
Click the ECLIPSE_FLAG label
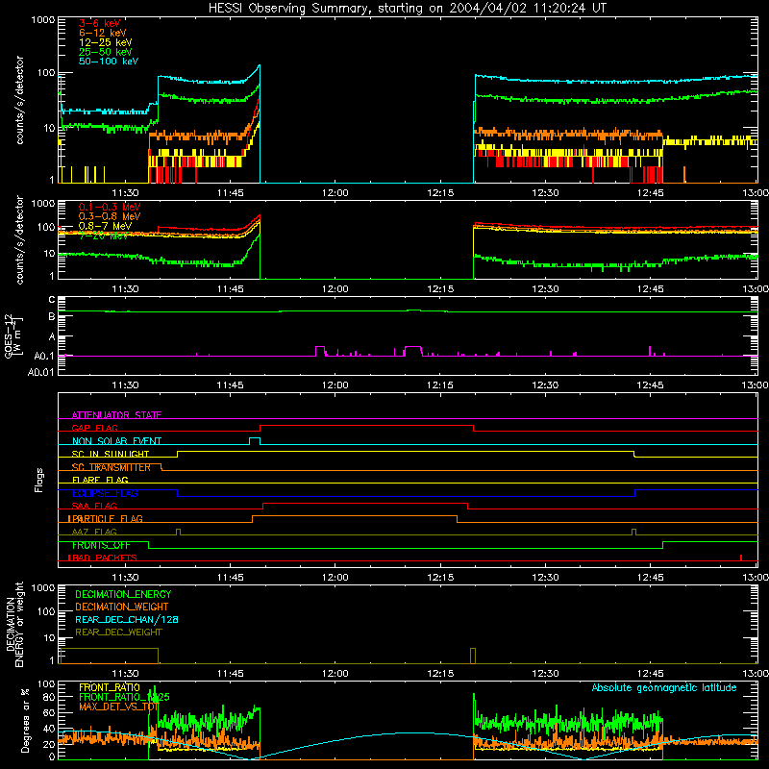[x=105, y=493]
